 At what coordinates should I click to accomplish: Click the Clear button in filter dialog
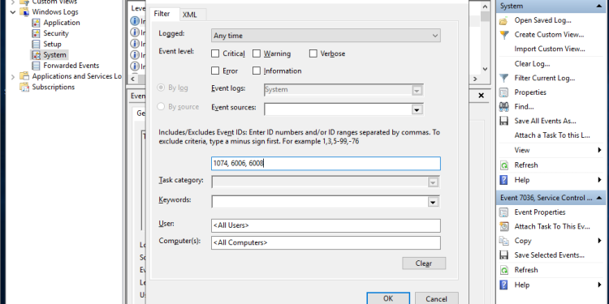[x=424, y=263]
